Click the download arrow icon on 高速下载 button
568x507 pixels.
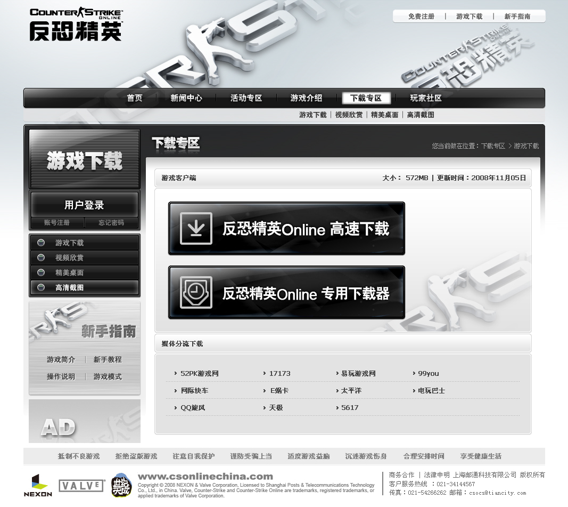pos(196,229)
